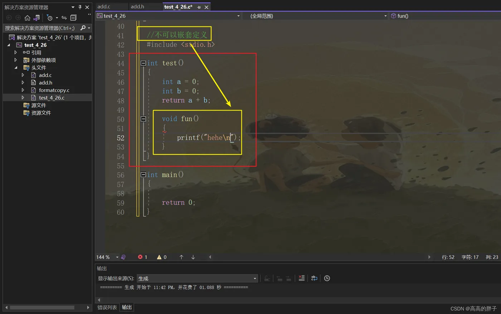Select the test_4_26 project item
Image resolution: width=501 pixels, height=314 pixels.
pos(35,45)
